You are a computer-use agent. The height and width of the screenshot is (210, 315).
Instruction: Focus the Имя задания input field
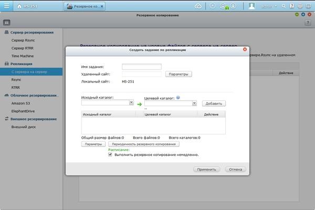142,67
